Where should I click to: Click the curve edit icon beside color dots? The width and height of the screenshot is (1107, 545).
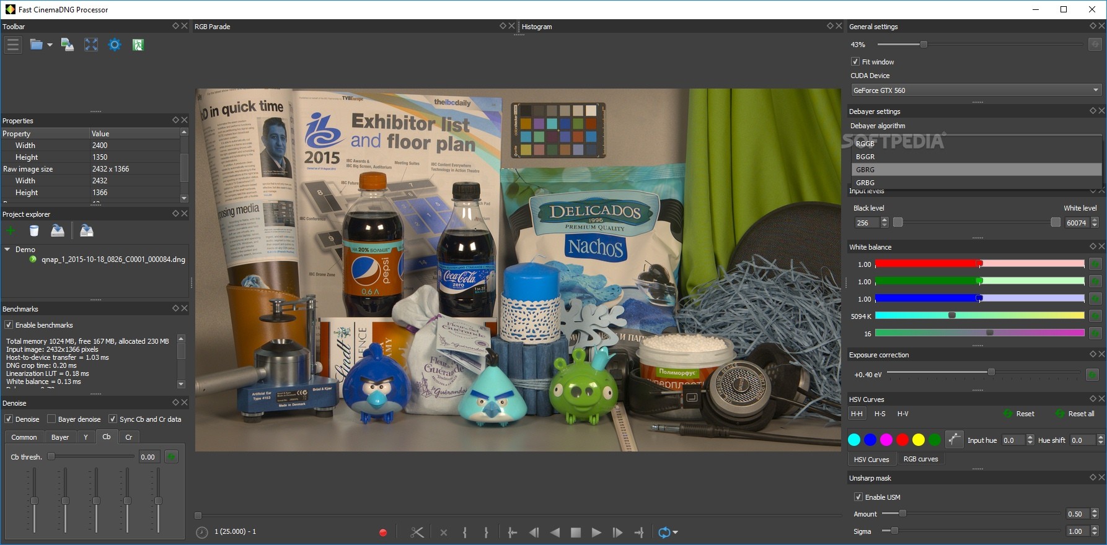point(954,440)
